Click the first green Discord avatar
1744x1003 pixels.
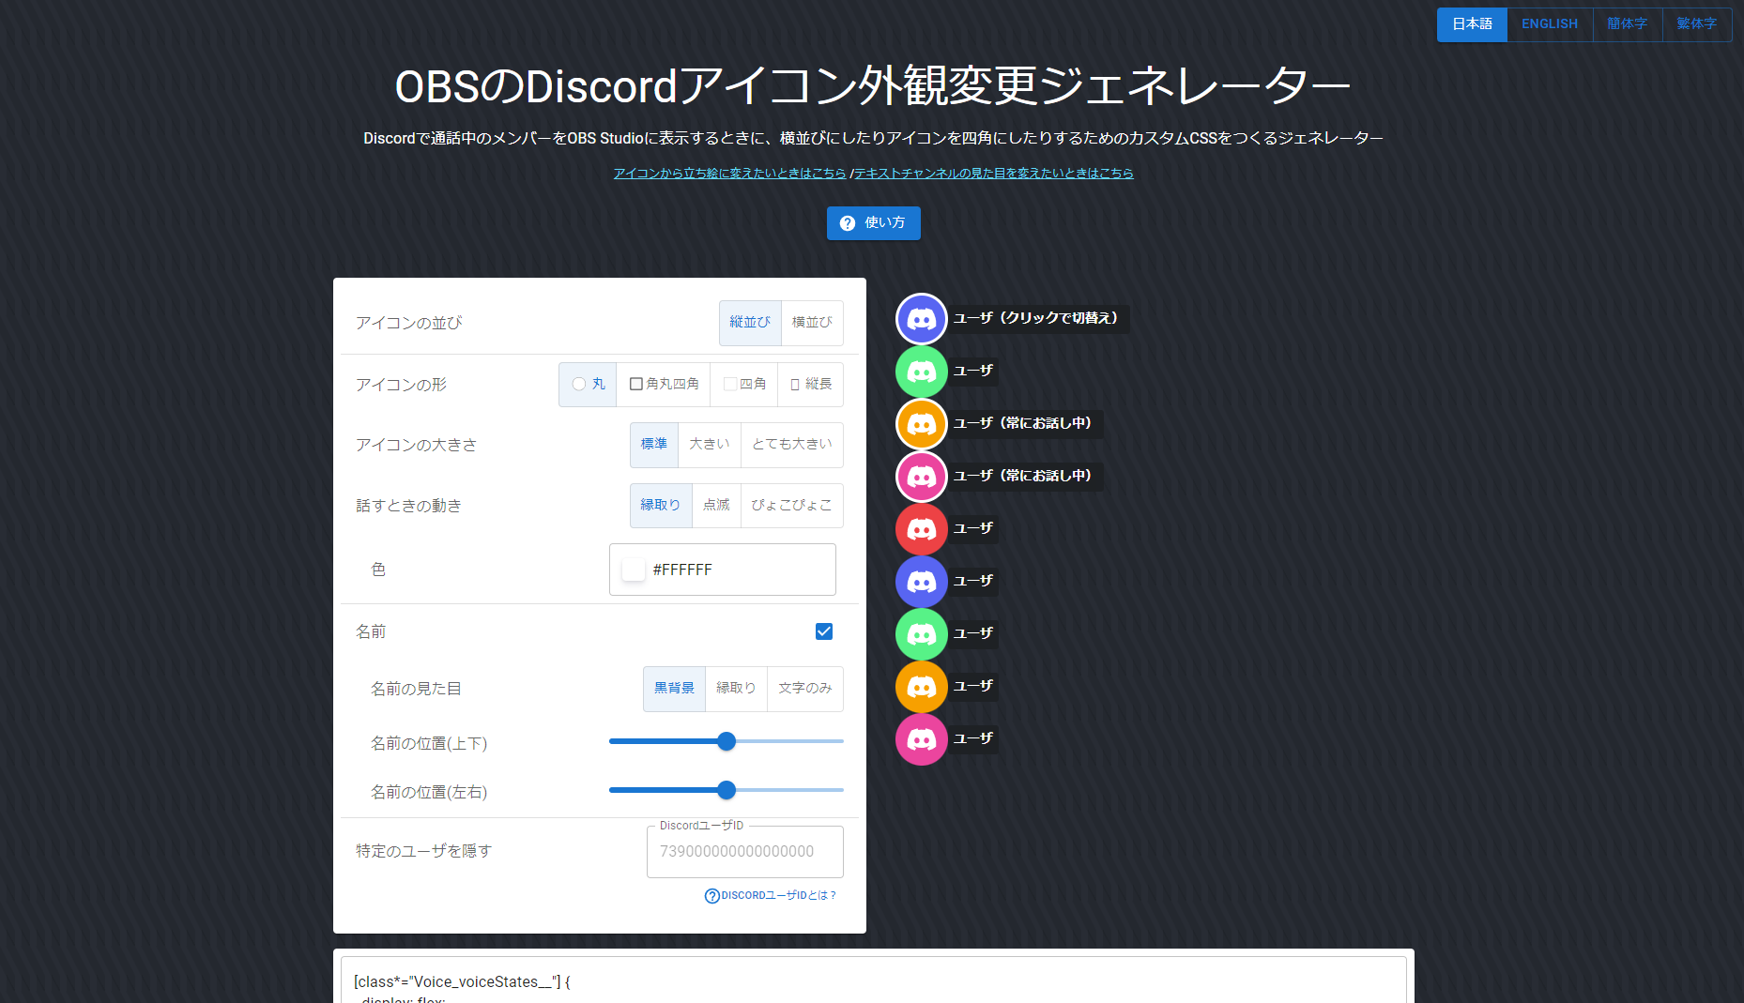921,372
